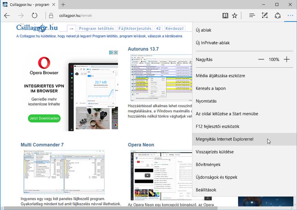Add page to favorites star icon

(x=234, y=16)
